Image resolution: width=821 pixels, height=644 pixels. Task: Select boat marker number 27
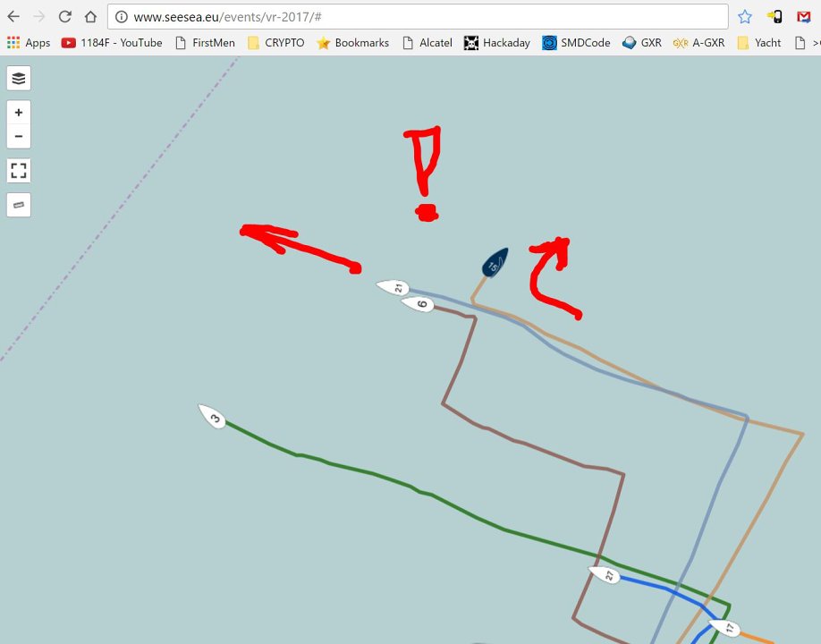(x=605, y=575)
